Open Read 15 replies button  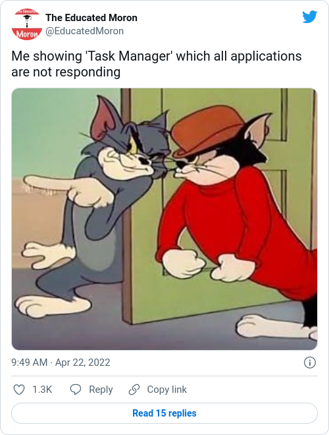pyautogui.click(x=164, y=413)
